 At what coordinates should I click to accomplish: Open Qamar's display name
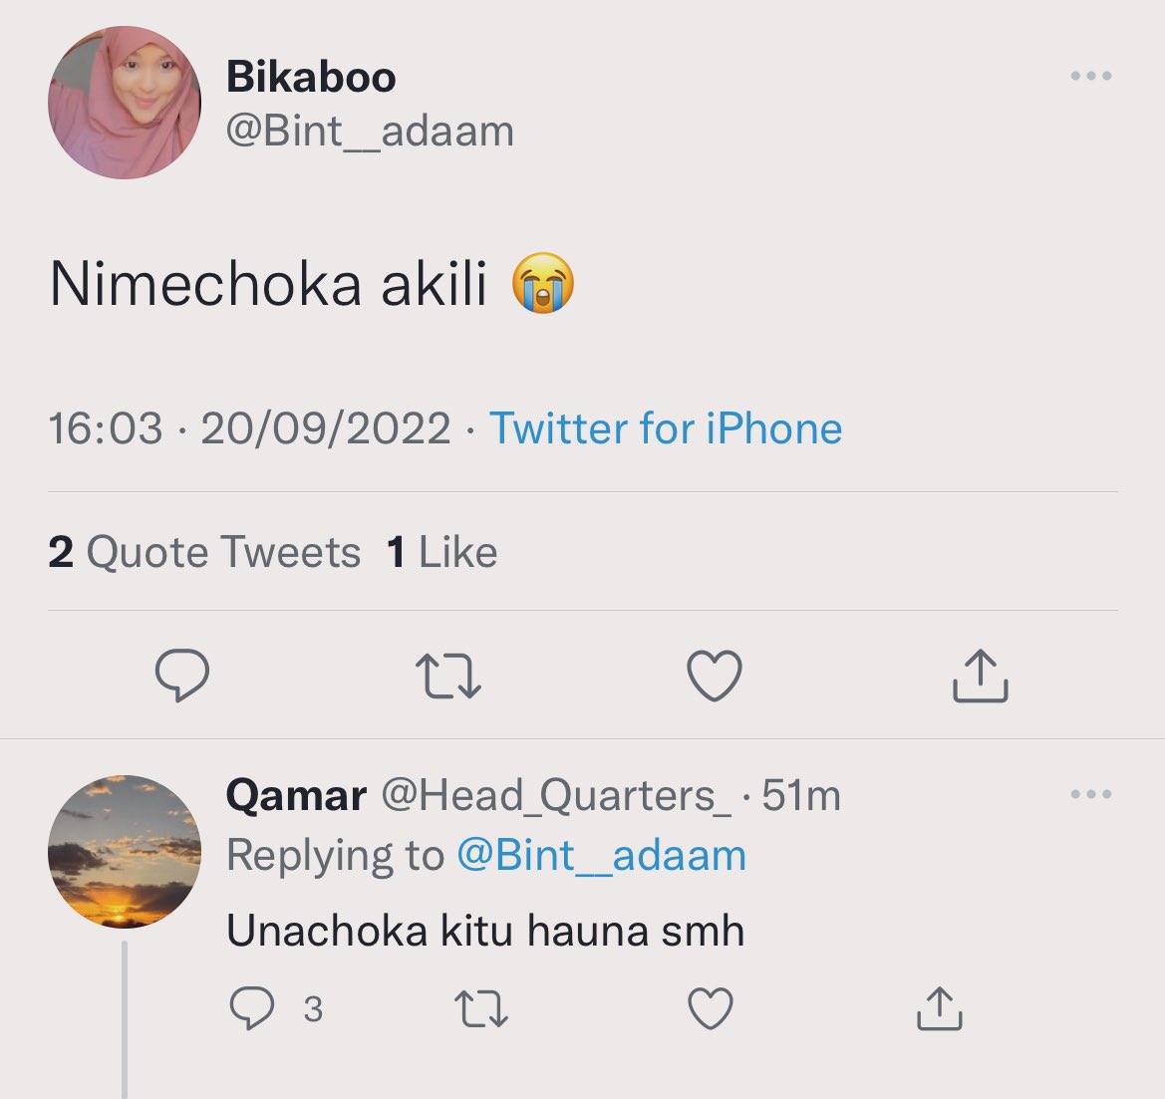(x=296, y=795)
